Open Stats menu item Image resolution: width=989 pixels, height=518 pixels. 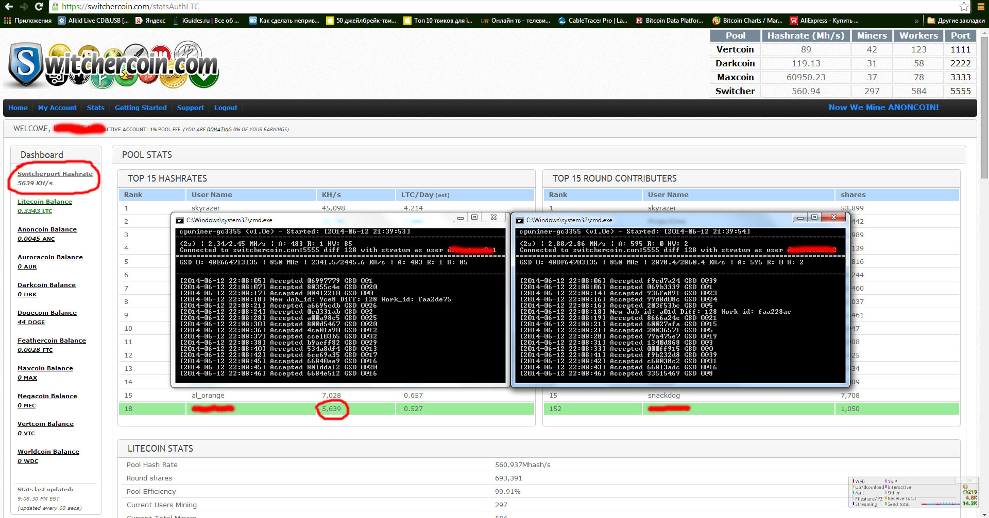pyautogui.click(x=95, y=108)
